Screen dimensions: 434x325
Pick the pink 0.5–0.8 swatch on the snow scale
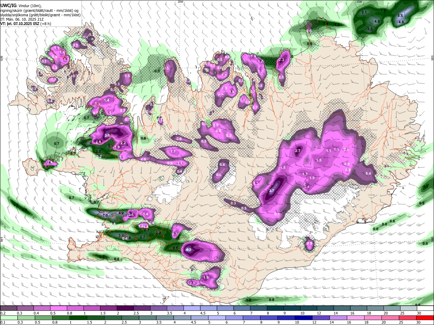pos(59,308)
